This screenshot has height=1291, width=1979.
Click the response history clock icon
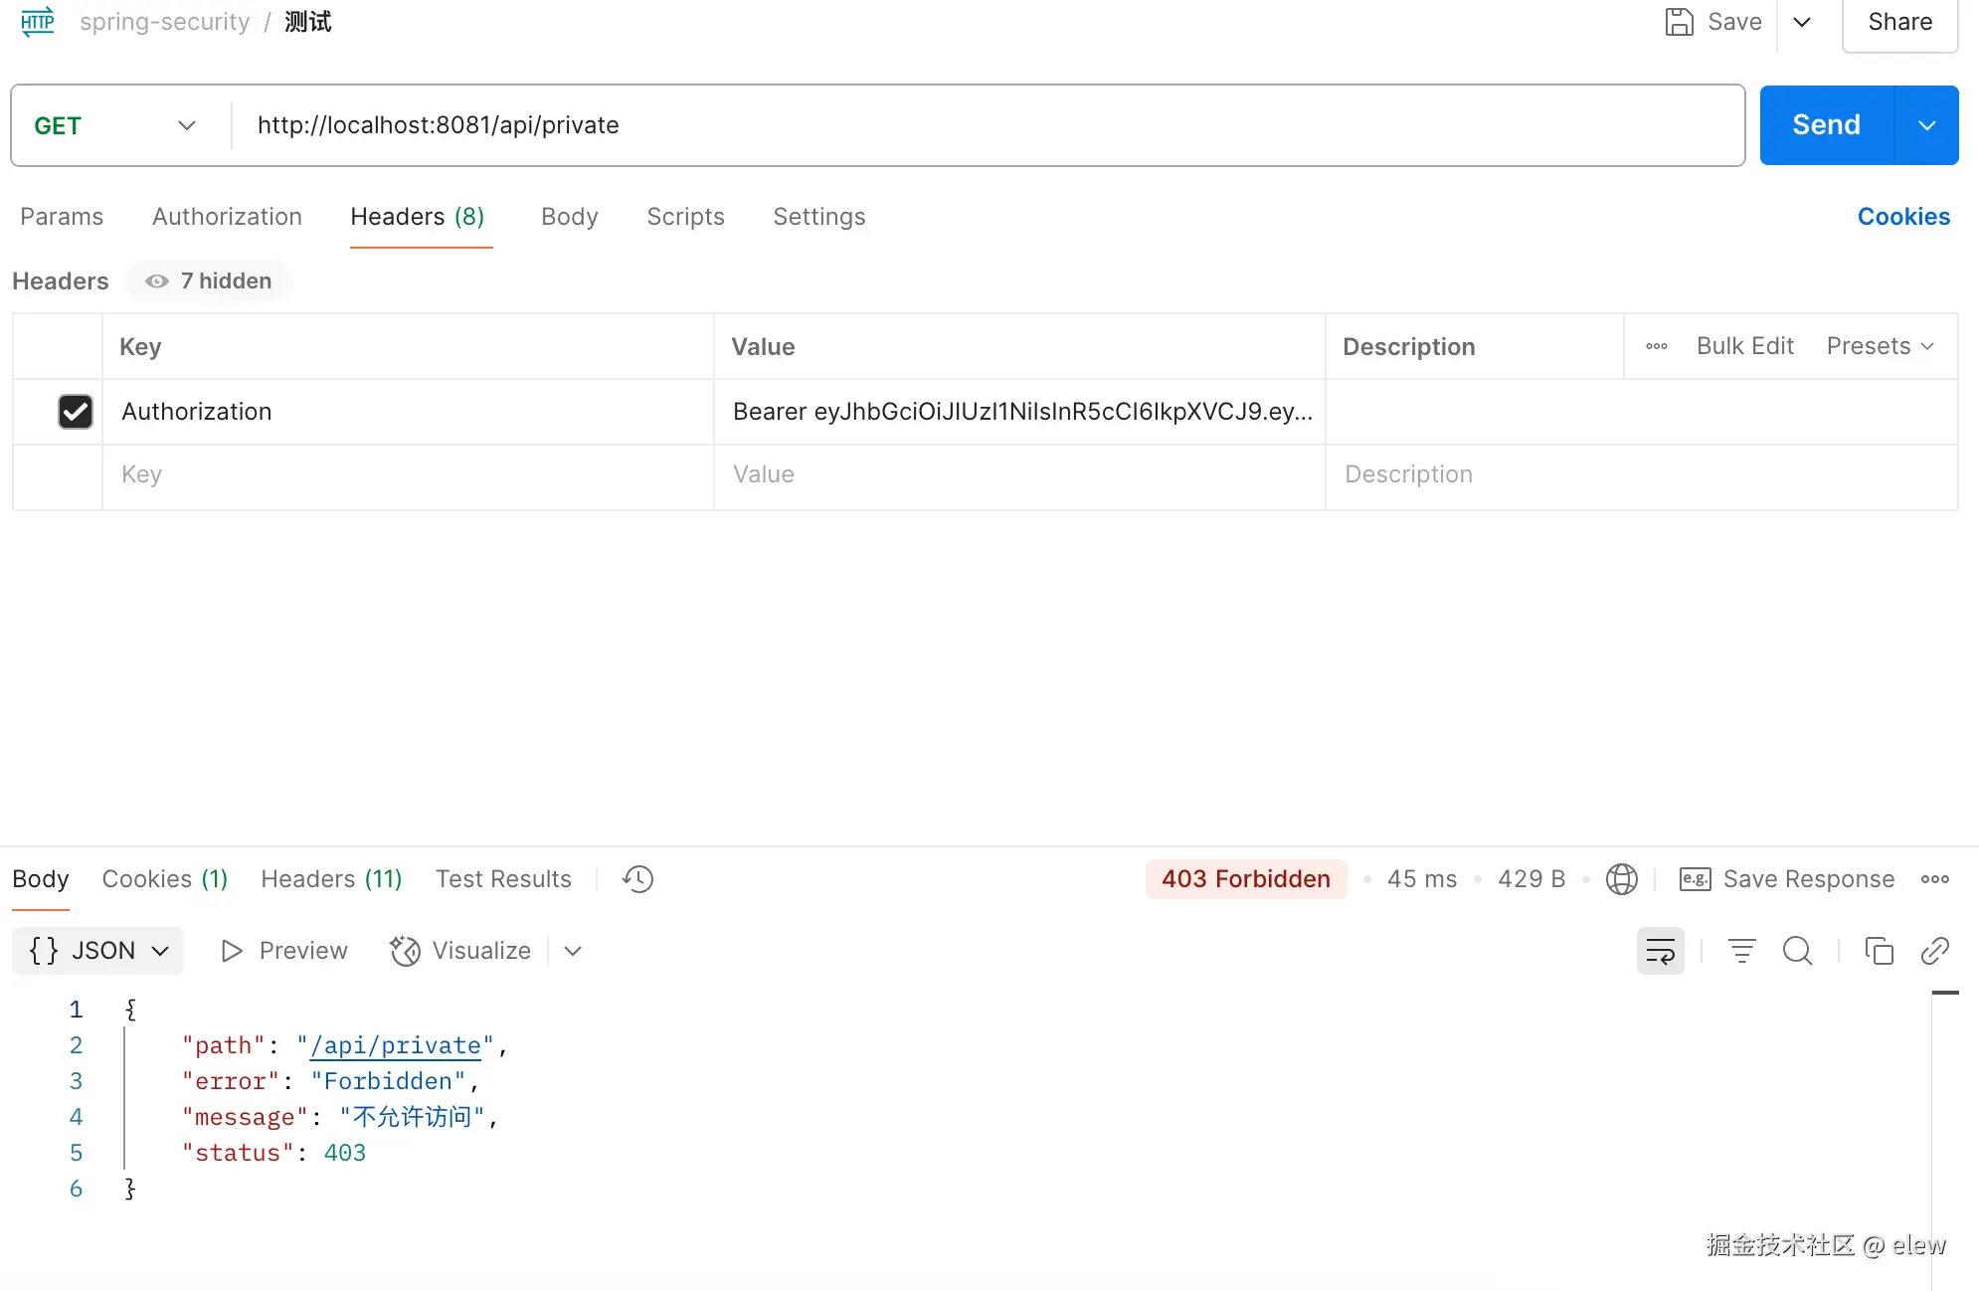637,879
